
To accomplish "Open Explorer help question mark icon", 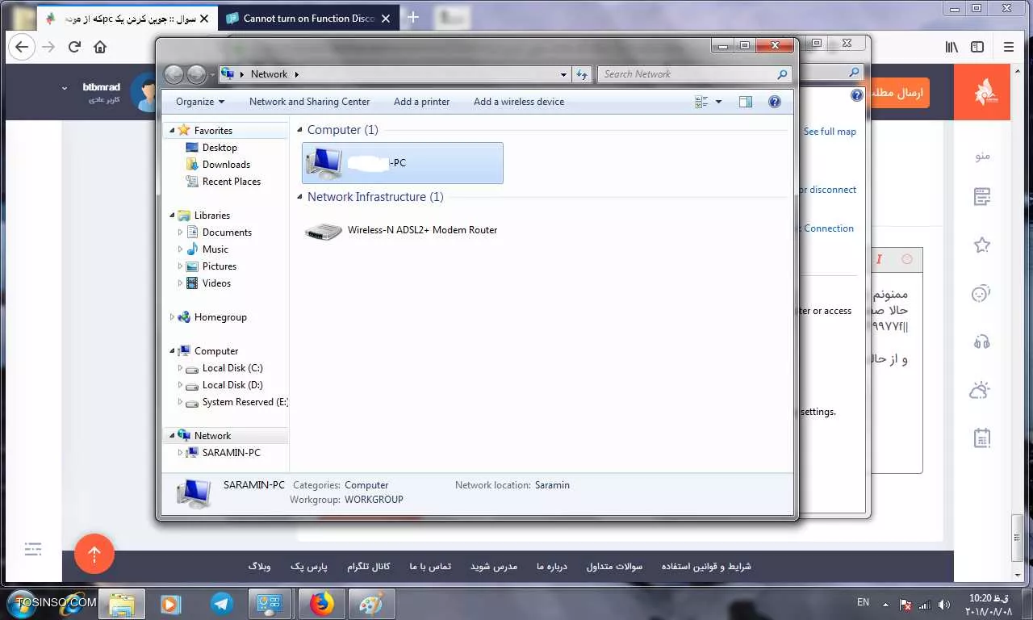I will point(775,102).
